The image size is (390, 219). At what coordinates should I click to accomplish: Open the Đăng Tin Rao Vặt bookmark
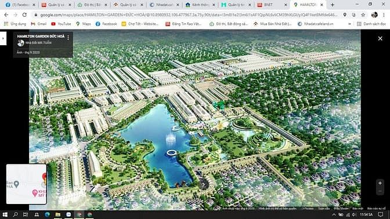(183, 24)
